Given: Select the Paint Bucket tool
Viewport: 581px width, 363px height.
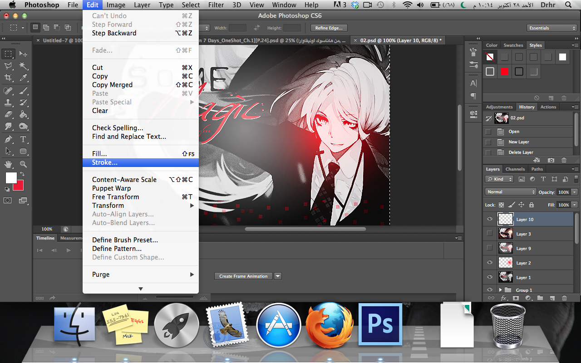Looking at the screenshot, I should tap(24, 115).
